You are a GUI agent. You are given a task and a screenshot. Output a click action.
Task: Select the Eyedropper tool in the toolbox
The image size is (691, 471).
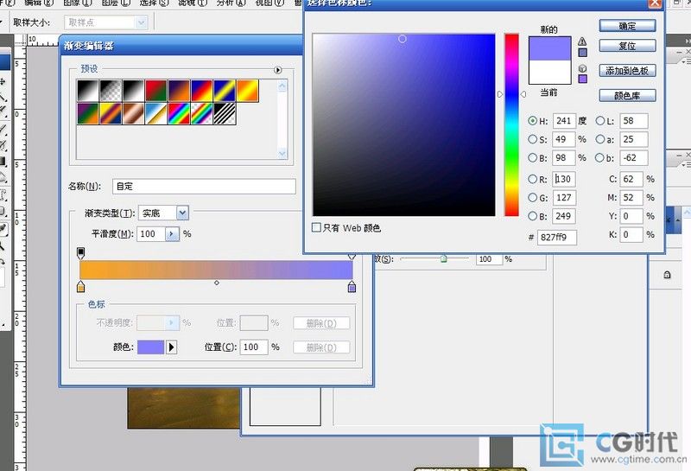(3, 228)
